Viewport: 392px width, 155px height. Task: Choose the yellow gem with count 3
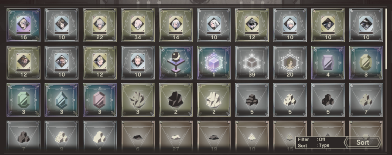366,63
